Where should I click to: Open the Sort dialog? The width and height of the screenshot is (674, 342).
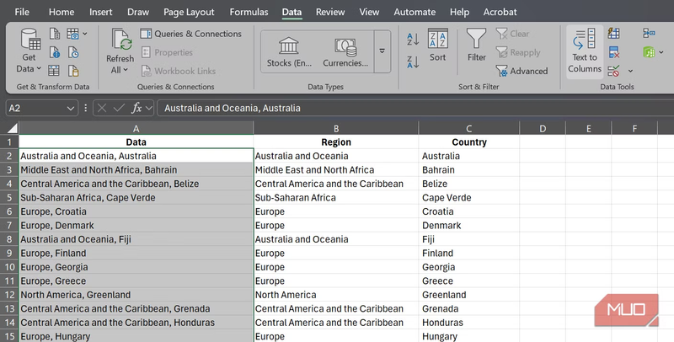(437, 45)
